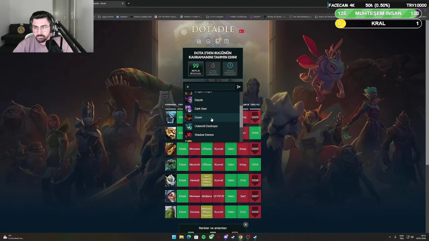The width and height of the screenshot is (429, 241).
Task: Open the GooGPT bookmark
Action: click(255, 16)
